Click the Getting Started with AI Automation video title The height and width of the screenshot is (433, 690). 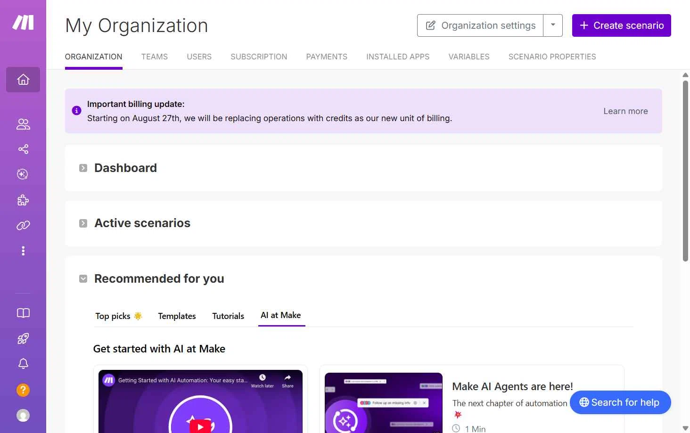pyautogui.click(x=183, y=380)
